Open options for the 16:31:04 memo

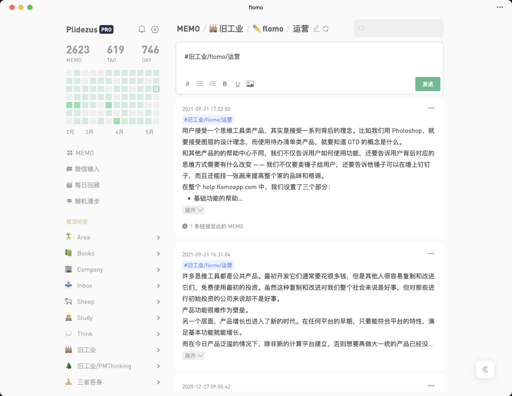tap(431, 253)
